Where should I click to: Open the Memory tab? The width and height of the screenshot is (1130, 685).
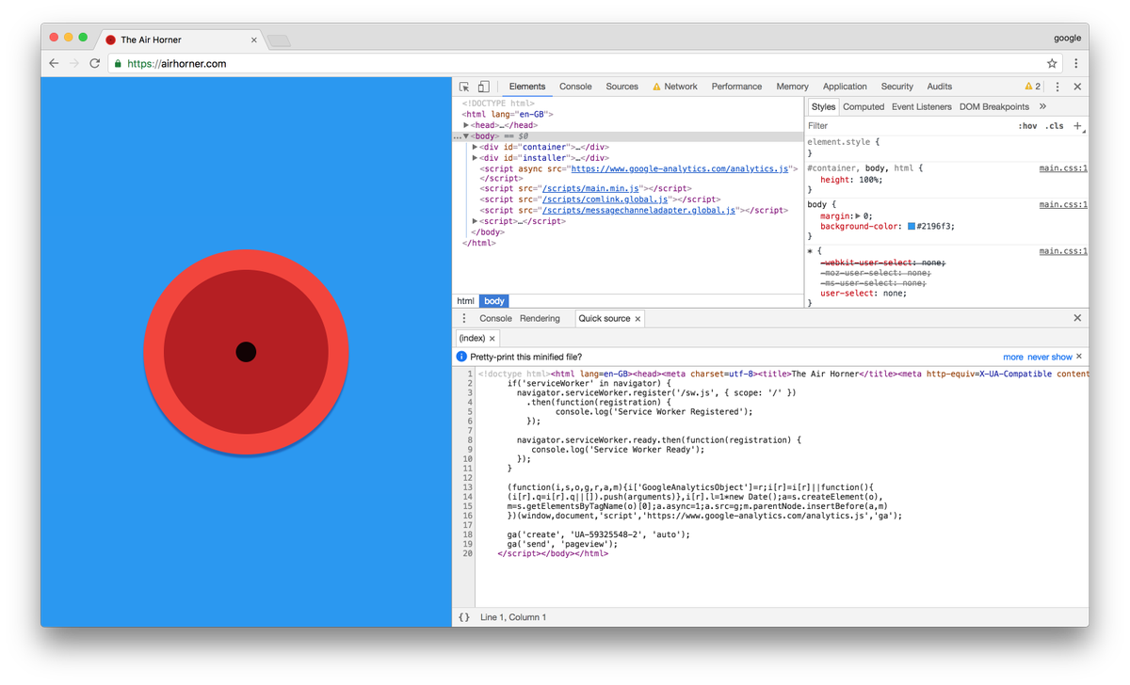[x=792, y=87]
